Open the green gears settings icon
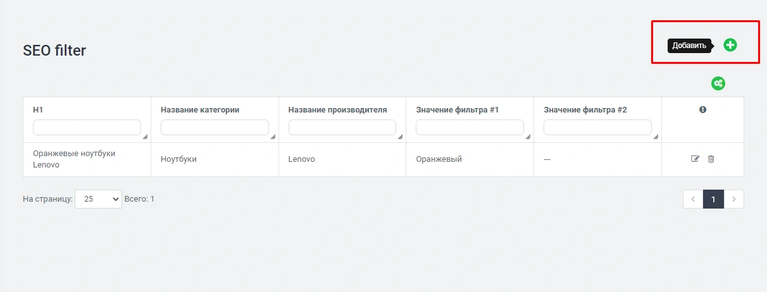 (718, 83)
